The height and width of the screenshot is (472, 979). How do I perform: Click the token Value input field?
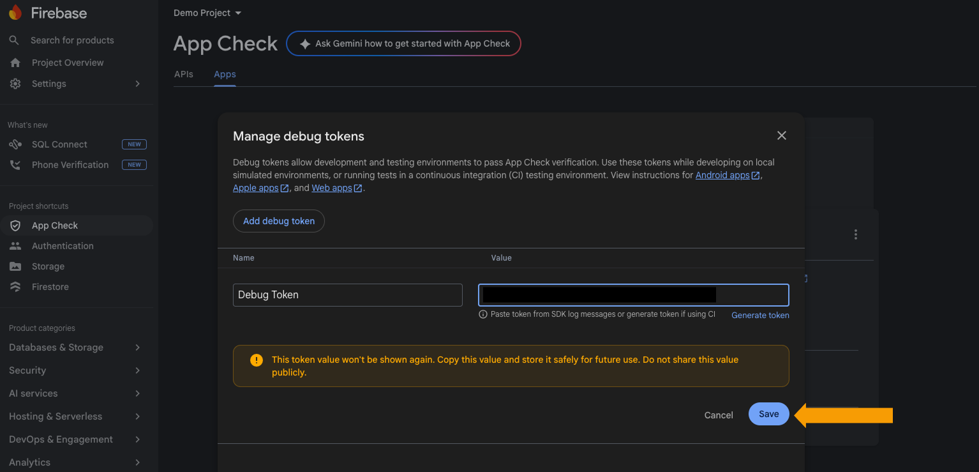click(634, 295)
